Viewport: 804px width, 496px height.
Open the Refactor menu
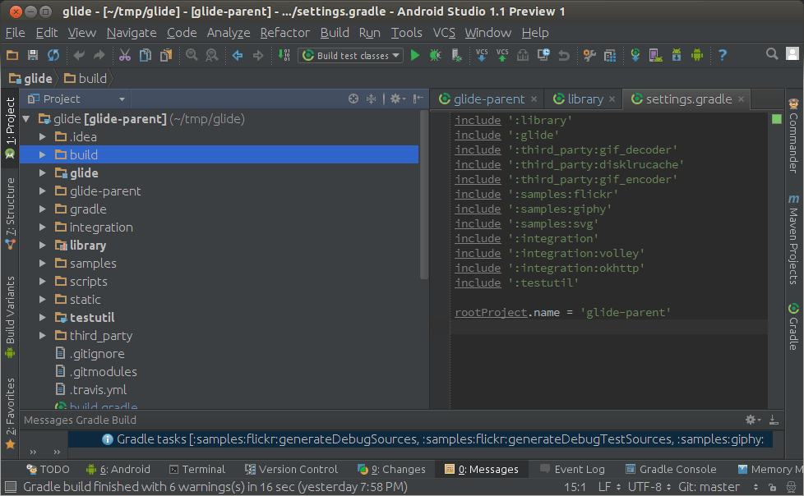[x=284, y=33]
